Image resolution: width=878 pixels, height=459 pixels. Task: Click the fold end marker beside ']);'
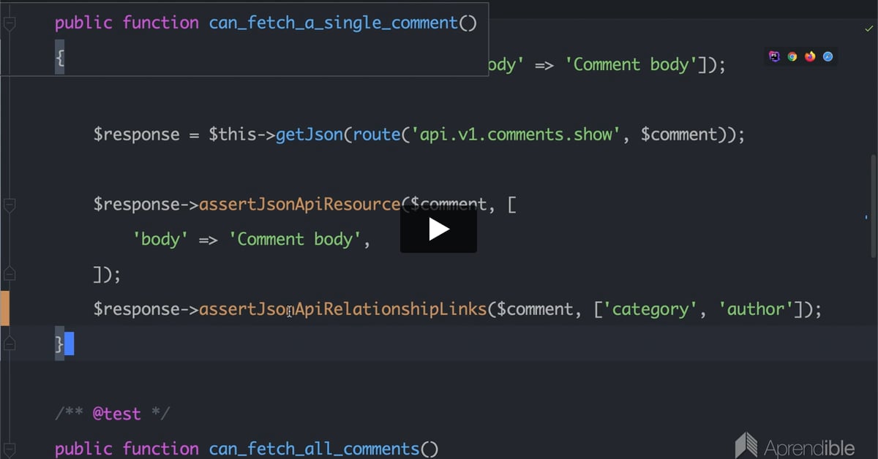point(10,274)
